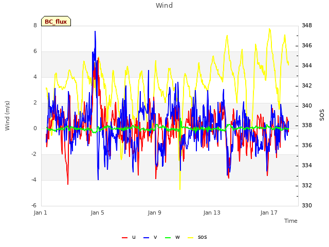Click the red u legend swatch
This screenshot has width=329, height=247.
(124, 238)
